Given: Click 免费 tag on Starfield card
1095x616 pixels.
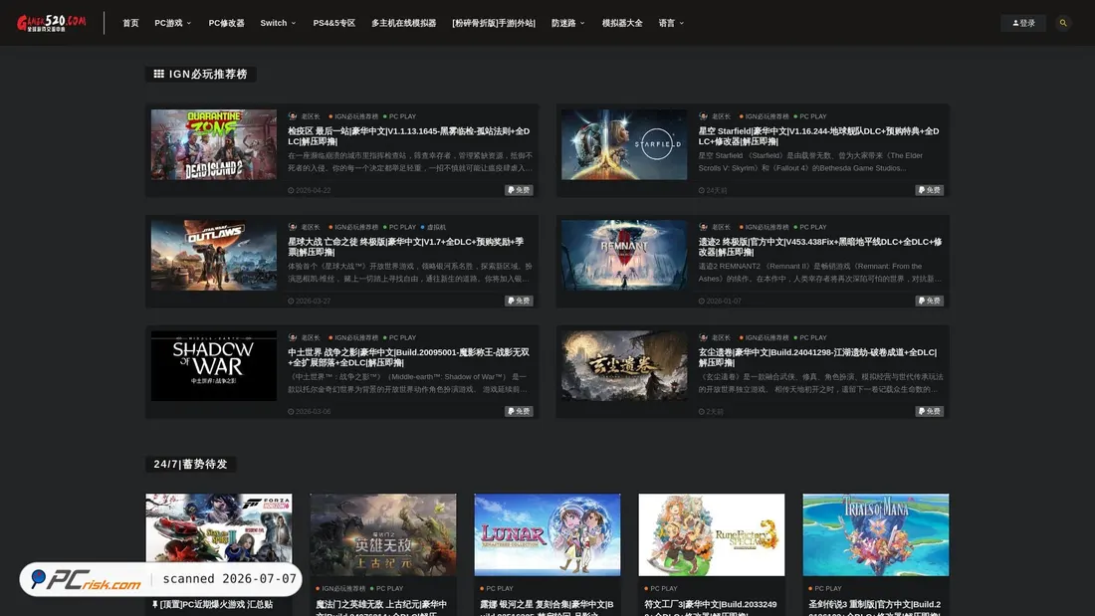Looking at the screenshot, I should [930, 190].
